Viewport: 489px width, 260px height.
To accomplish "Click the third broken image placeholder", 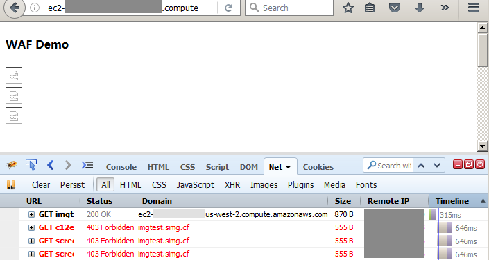I will (14, 116).
